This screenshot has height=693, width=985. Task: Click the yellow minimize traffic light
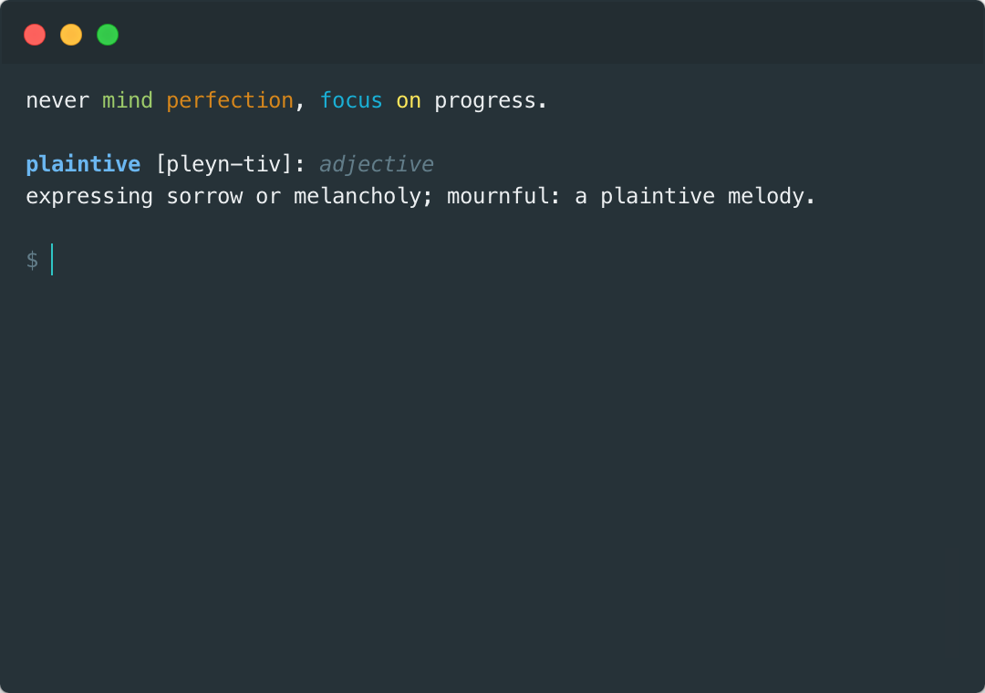click(71, 34)
